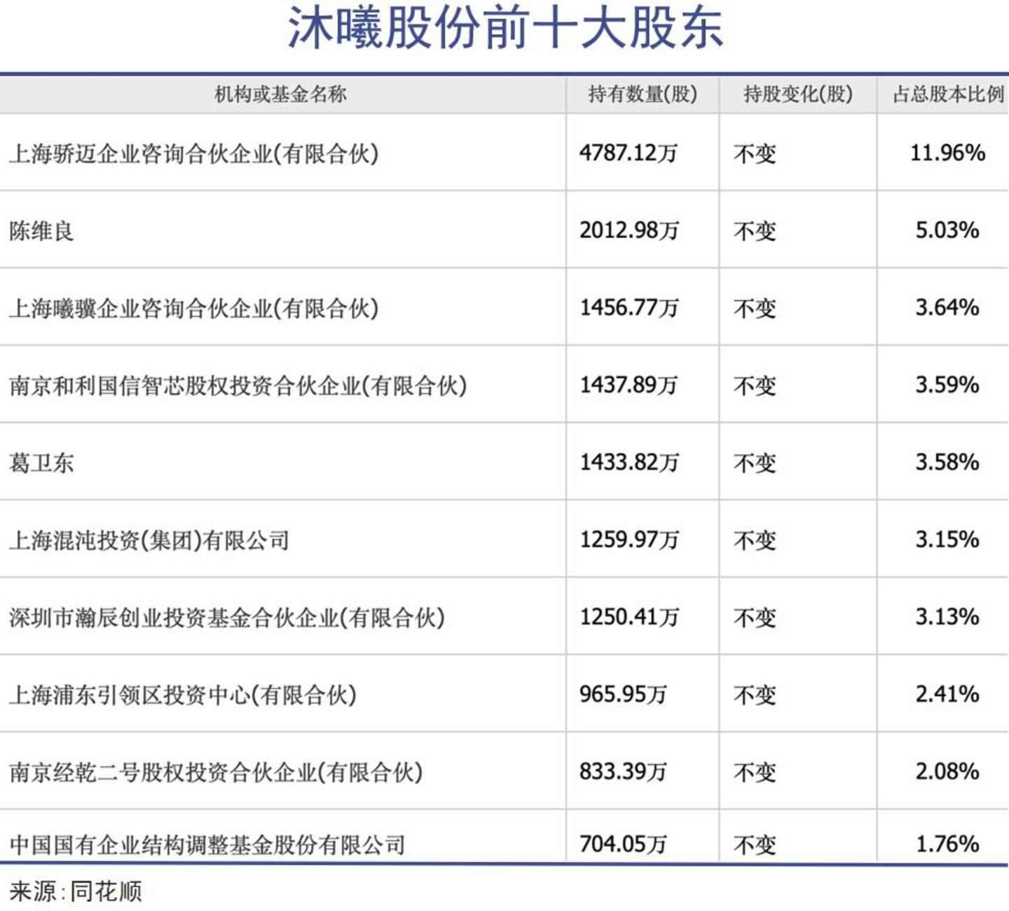Screen dimensions: 1009x911
Task: Click 上海混沌投资(集团)有限公司 name
Action: (149, 540)
